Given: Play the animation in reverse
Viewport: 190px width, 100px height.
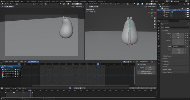Looking at the screenshot, I should click(79, 88).
